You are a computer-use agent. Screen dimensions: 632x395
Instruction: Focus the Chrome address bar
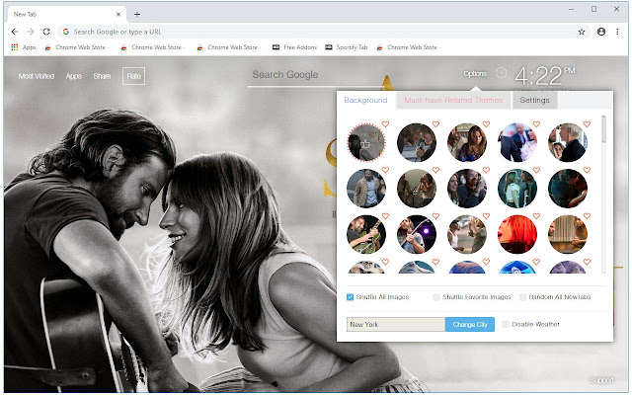(323, 32)
